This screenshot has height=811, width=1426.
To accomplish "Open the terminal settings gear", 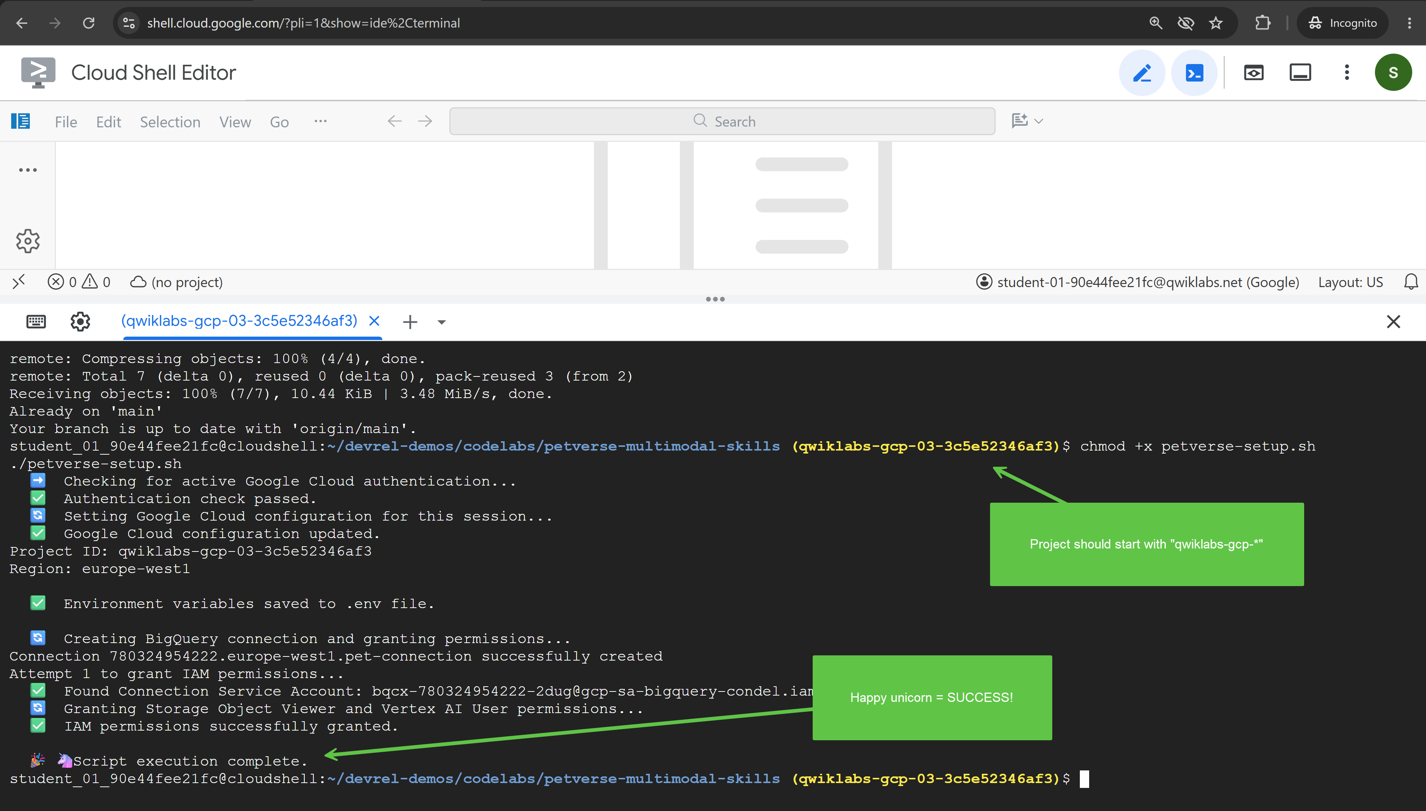I will 80,321.
